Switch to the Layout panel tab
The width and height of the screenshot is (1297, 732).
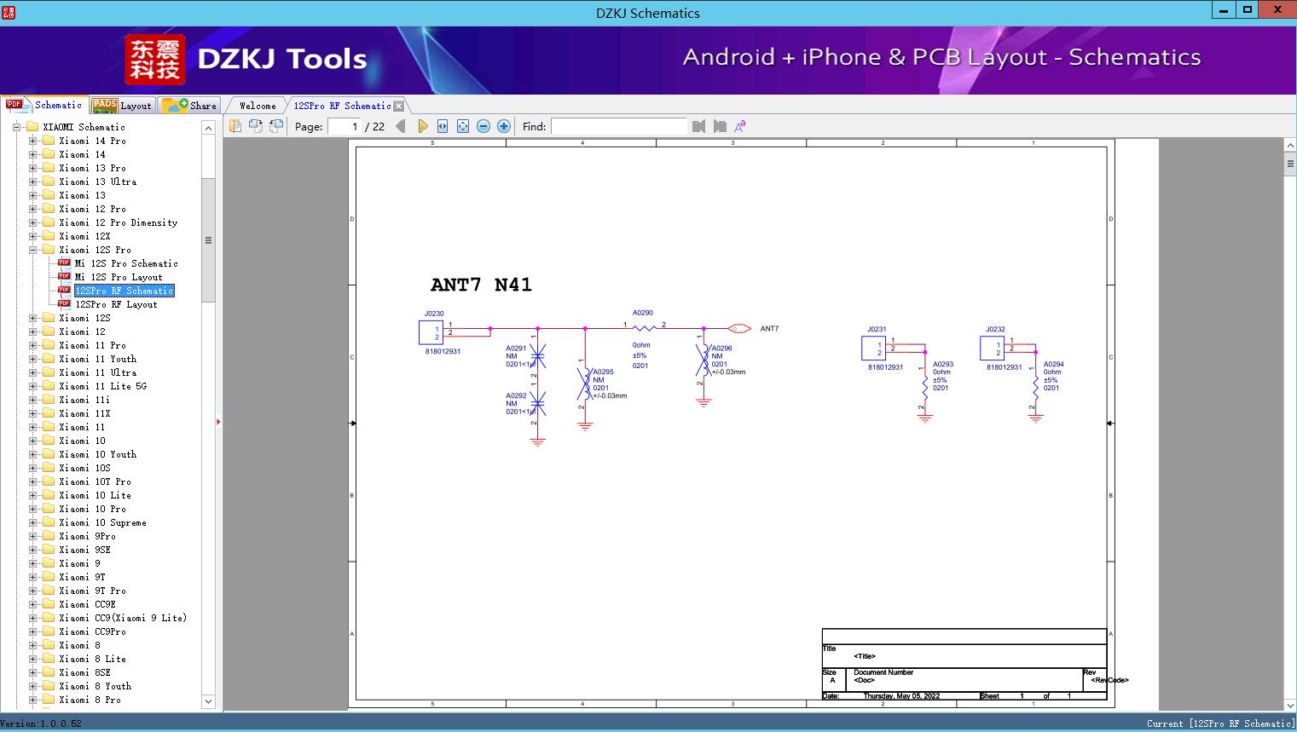[123, 106]
